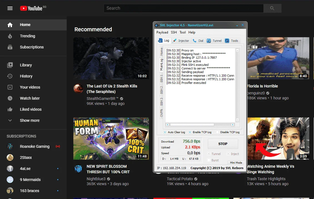Screen dimensions: 314x199
Task: Click the Mini Mode button
Action: [236, 162]
